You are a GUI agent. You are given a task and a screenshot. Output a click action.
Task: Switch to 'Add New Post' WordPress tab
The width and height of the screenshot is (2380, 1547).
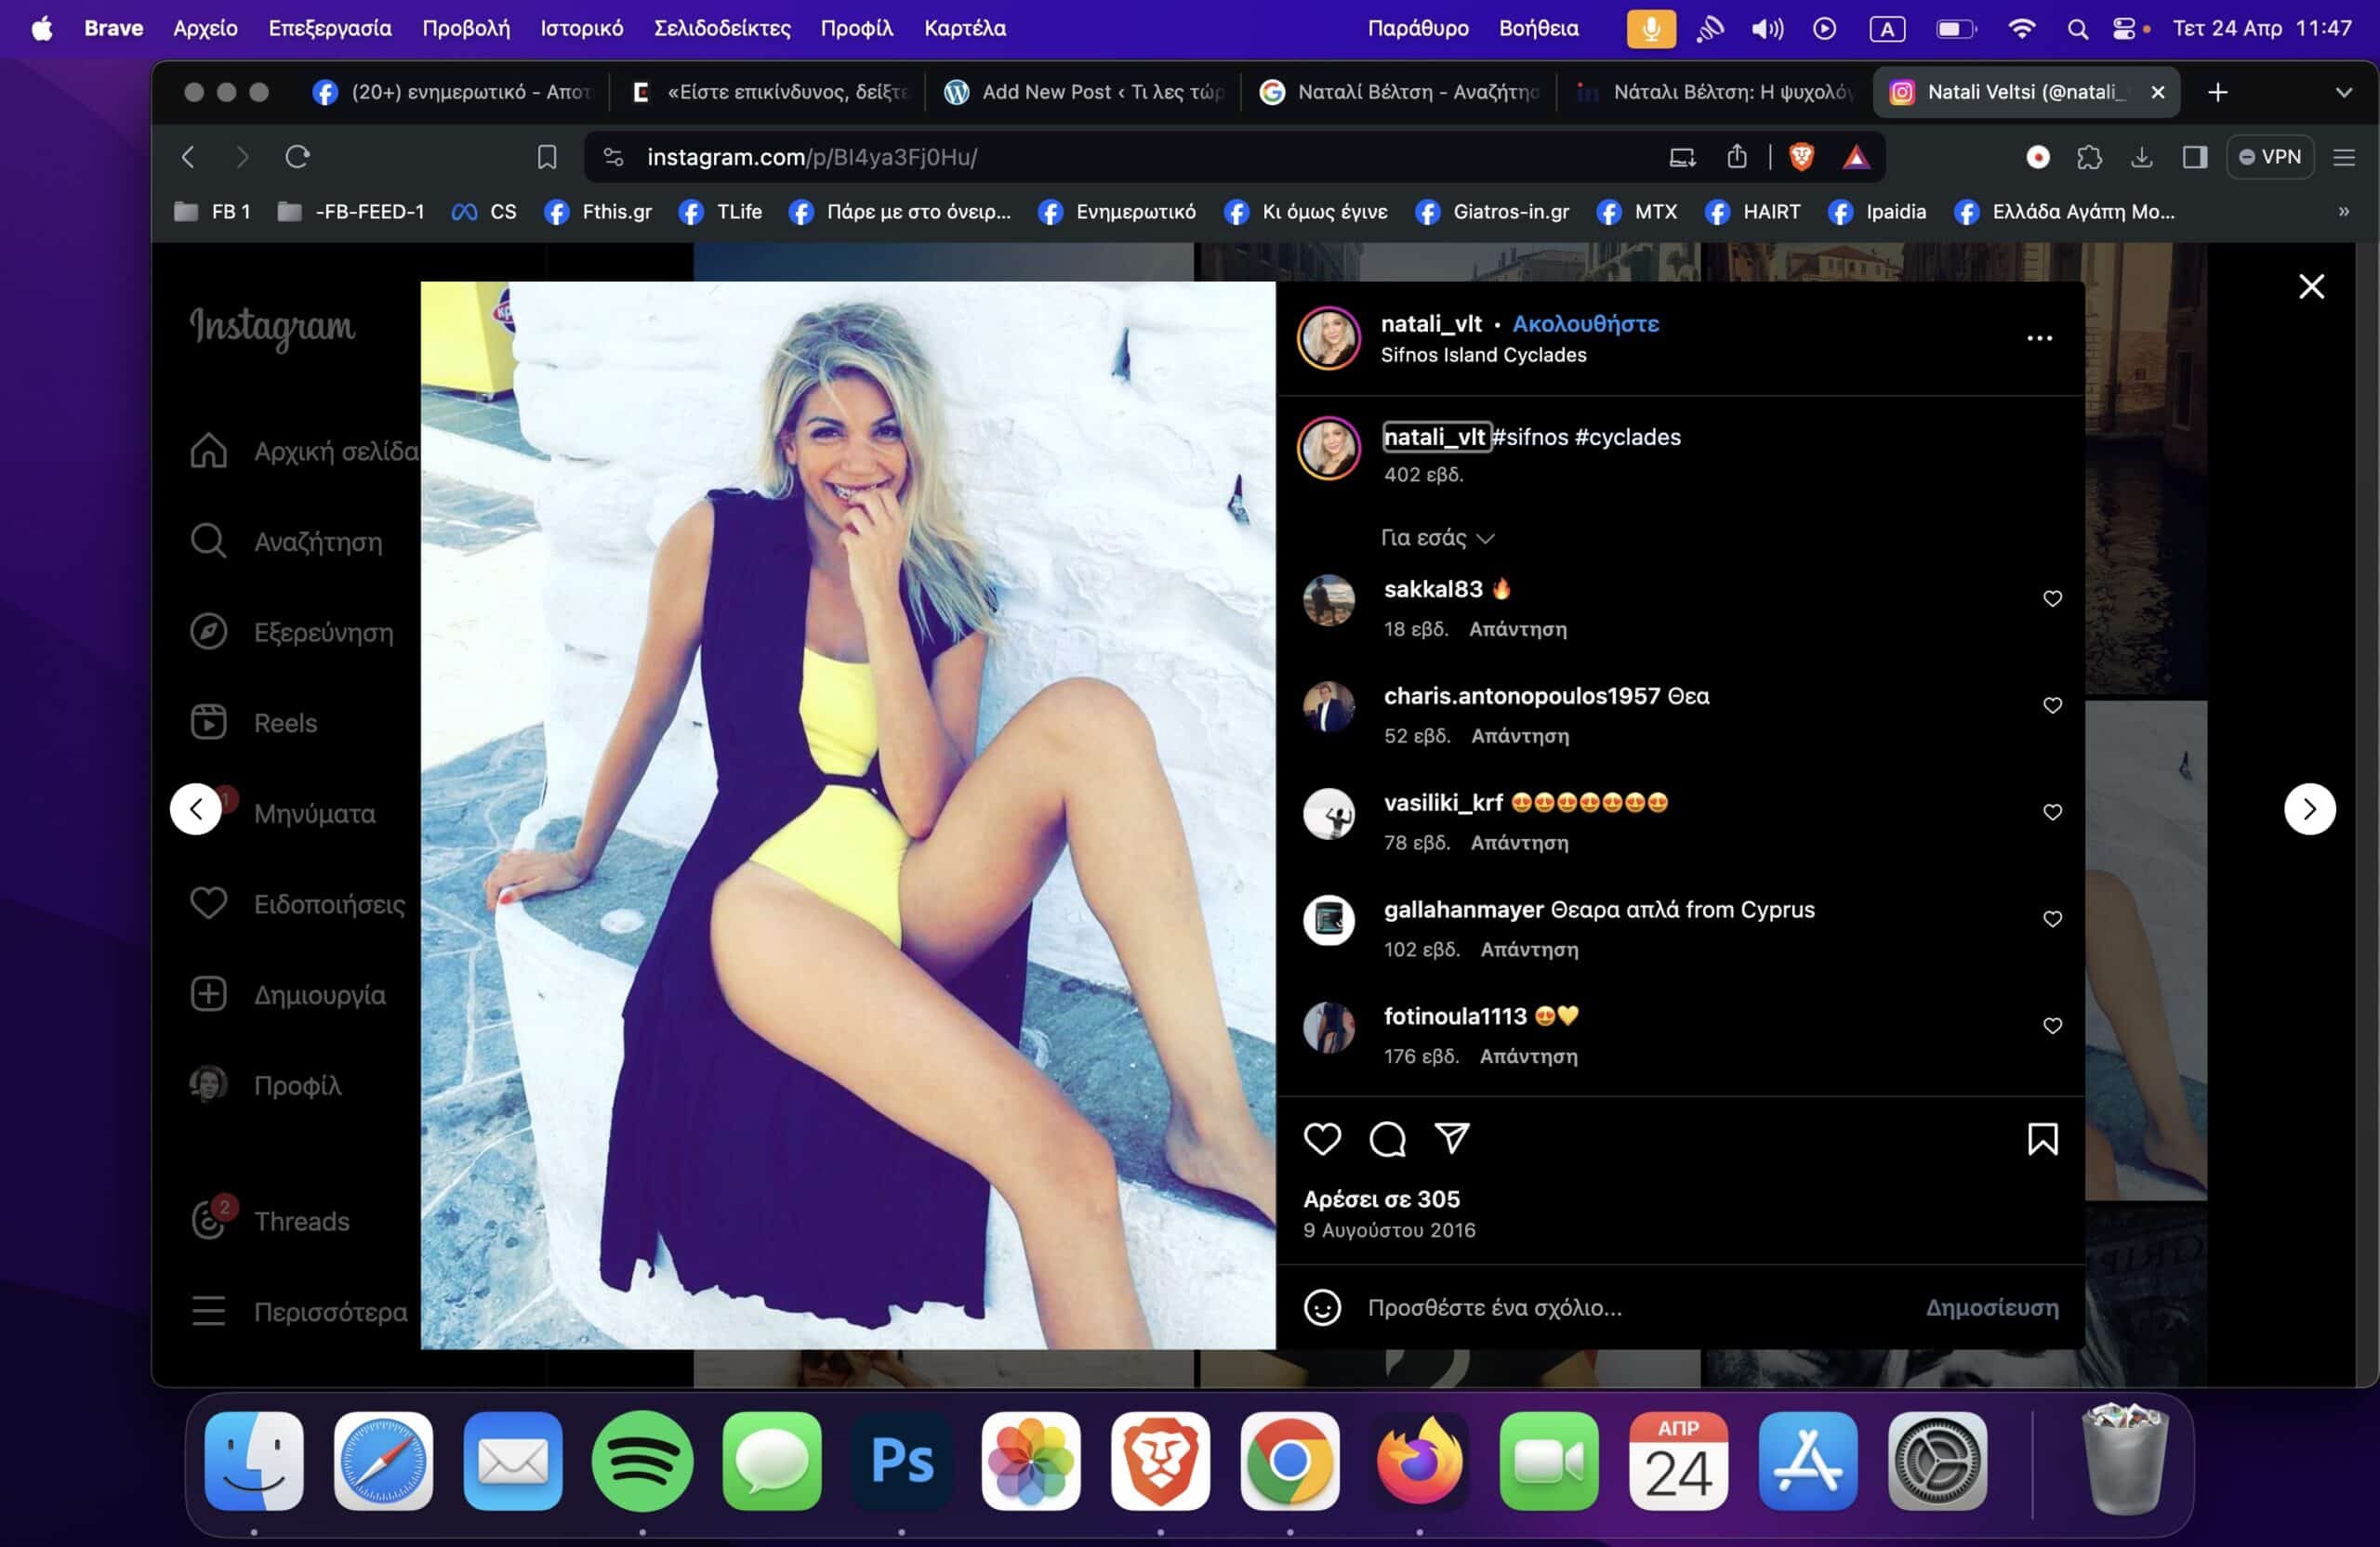(1084, 92)
